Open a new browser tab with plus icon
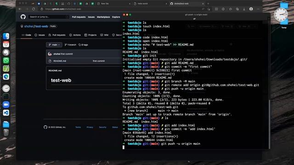Screen dimensions: 294x165 click(x=208, y=4)
